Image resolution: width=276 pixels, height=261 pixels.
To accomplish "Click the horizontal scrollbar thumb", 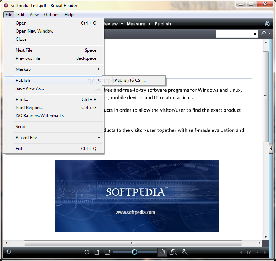I will 133,243.
